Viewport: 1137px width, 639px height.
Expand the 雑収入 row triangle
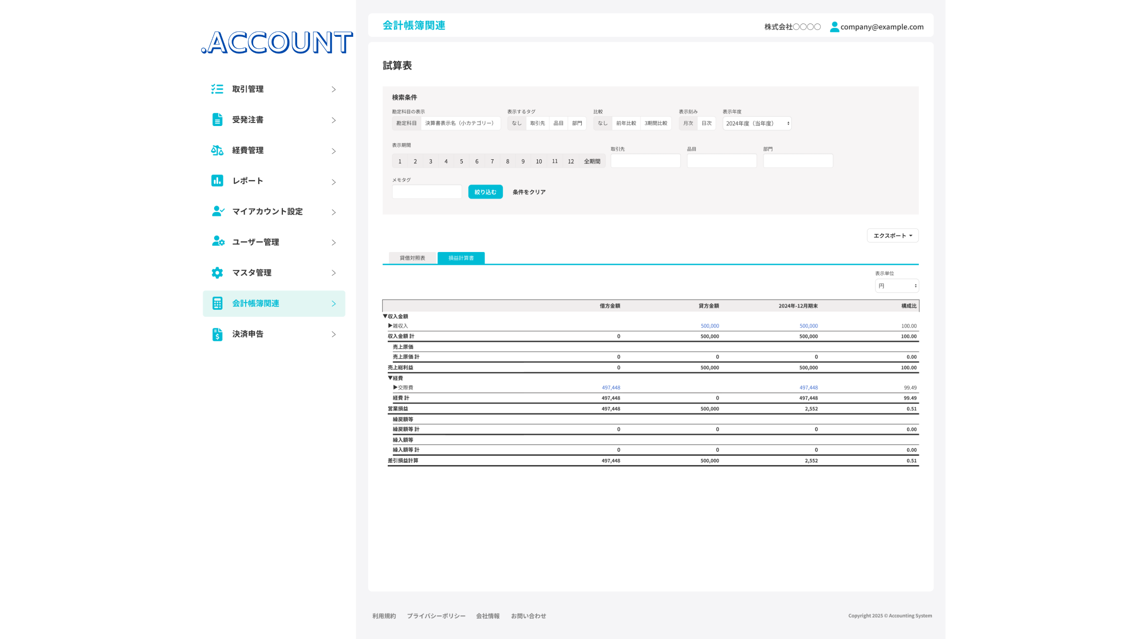coord(390,326)
